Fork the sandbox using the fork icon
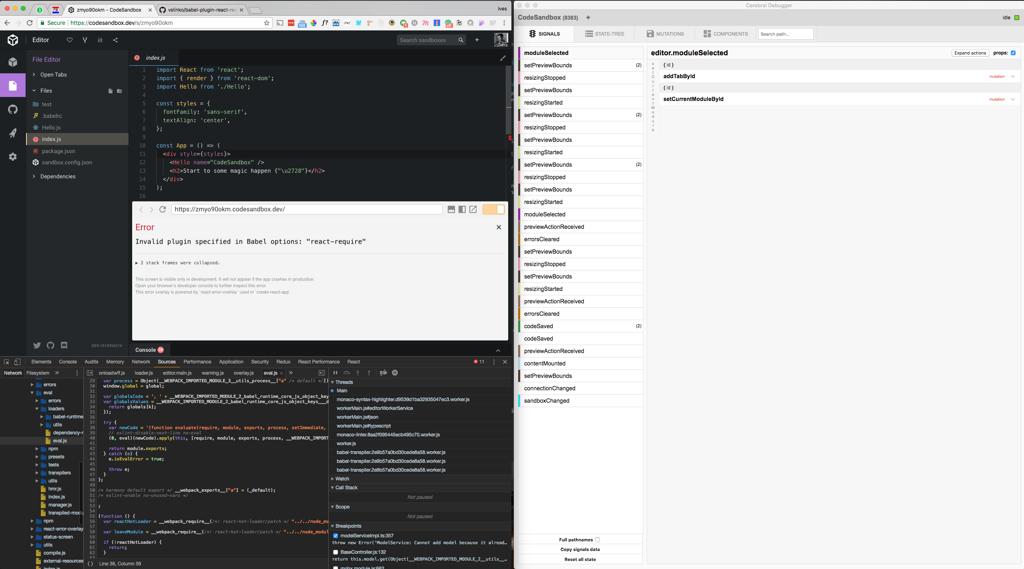This screenshot has width=1024, height=569. [84, 40]
